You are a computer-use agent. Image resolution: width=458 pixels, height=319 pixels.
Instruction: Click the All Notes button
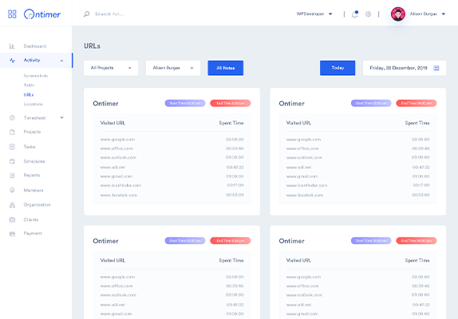click(226, 68)
